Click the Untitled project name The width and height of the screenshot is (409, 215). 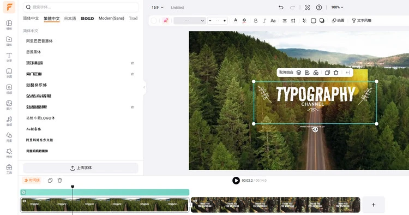point(177,8)
